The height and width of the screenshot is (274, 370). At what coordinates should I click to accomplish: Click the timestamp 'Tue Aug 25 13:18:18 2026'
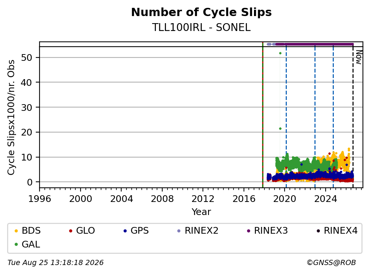(x=56, y=263)
